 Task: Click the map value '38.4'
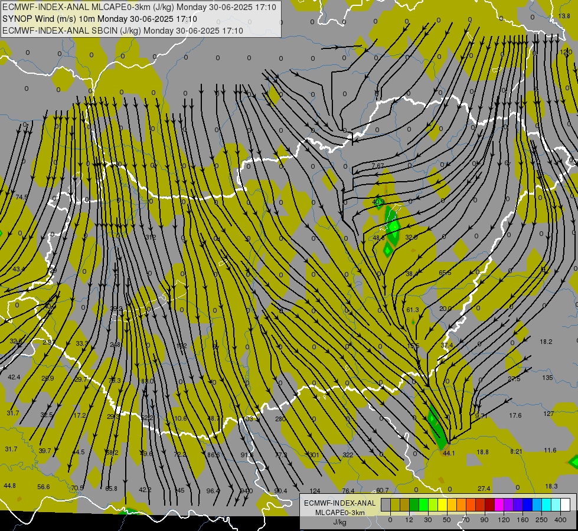point(412,274)
